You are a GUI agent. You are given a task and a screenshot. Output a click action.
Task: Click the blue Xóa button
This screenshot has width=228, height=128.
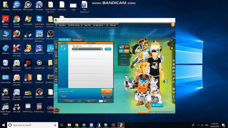(108, 49)
